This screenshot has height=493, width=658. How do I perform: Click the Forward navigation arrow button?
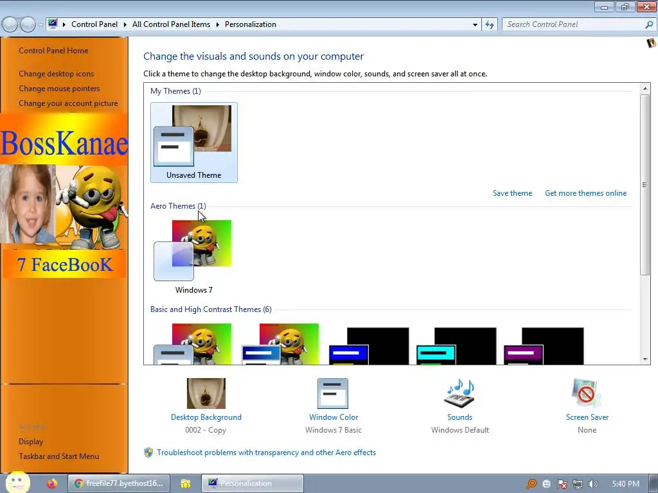pyautogui.click(x=28, y=24)
